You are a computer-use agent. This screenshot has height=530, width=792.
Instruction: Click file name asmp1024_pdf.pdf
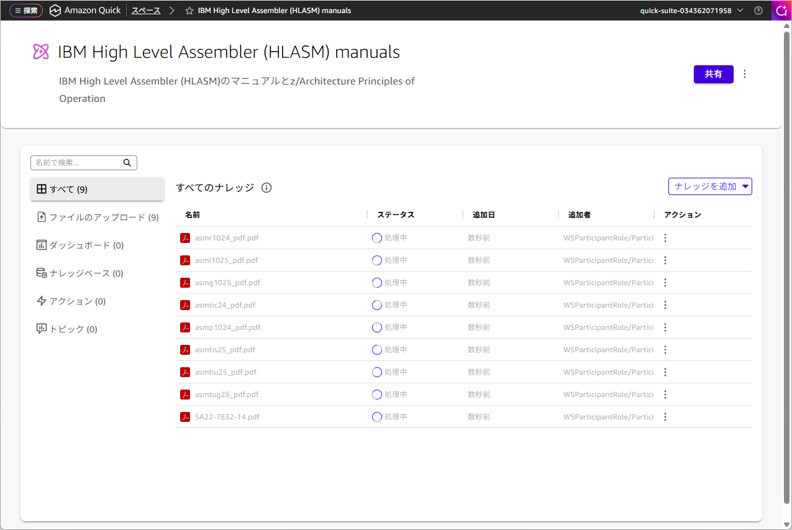pyautogui.click(x=227, y=327)
